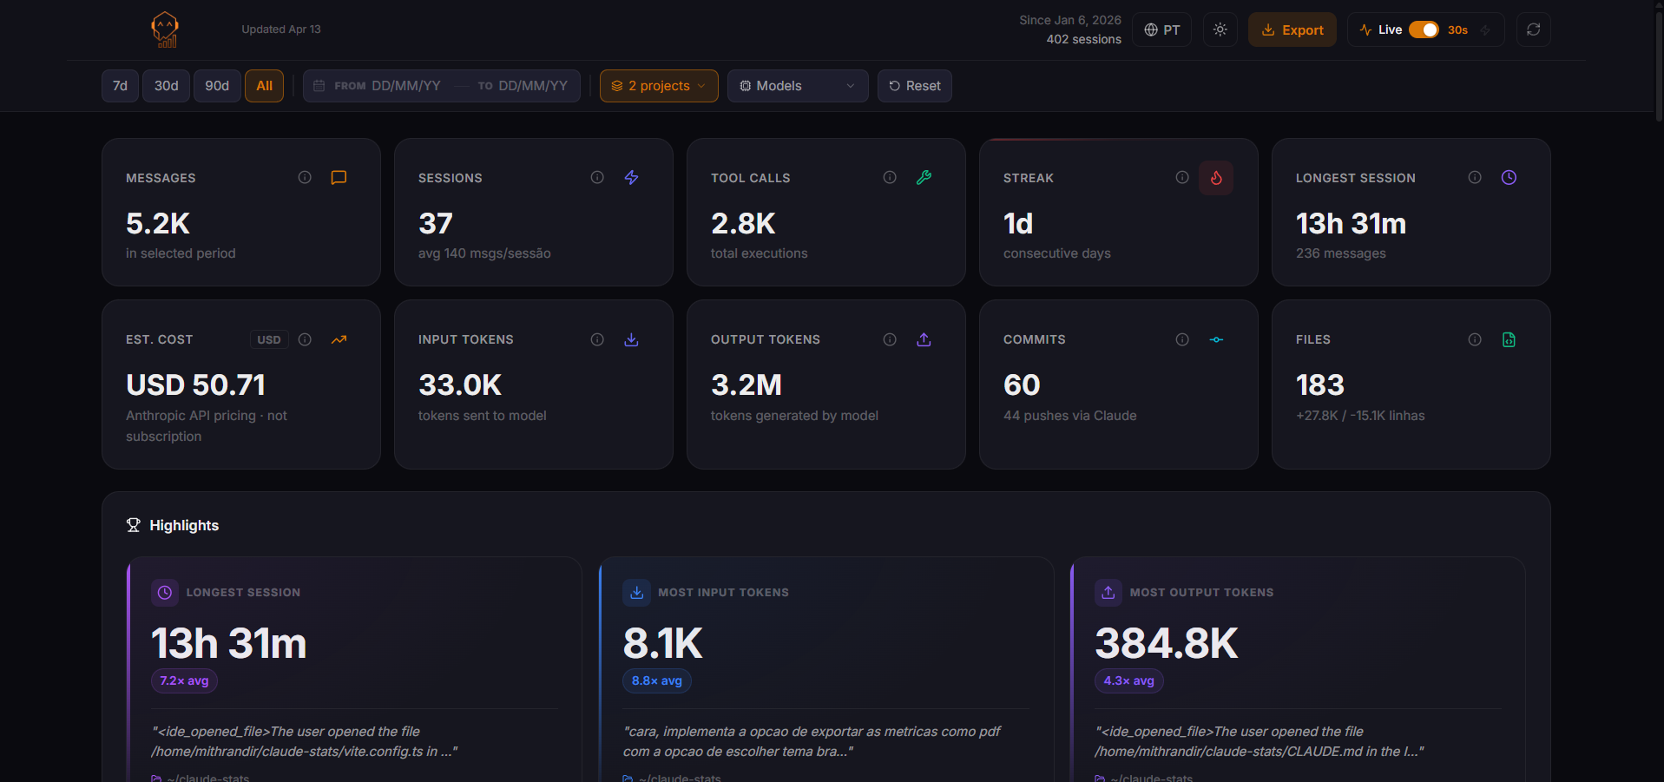The height and width of the screenshot is (782, 1664).
Task: Click the Input Tokens download icon
Action: coord(631,339)
